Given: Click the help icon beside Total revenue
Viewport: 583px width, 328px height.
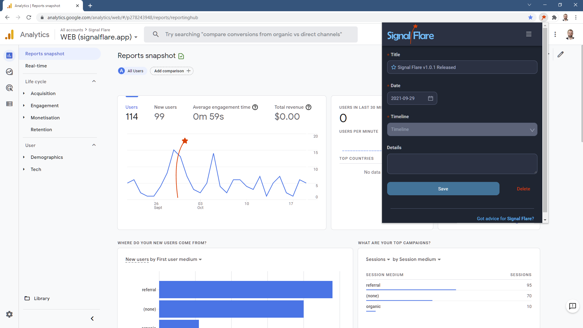Looking at the screenshot, I should [x=309, y=107].
